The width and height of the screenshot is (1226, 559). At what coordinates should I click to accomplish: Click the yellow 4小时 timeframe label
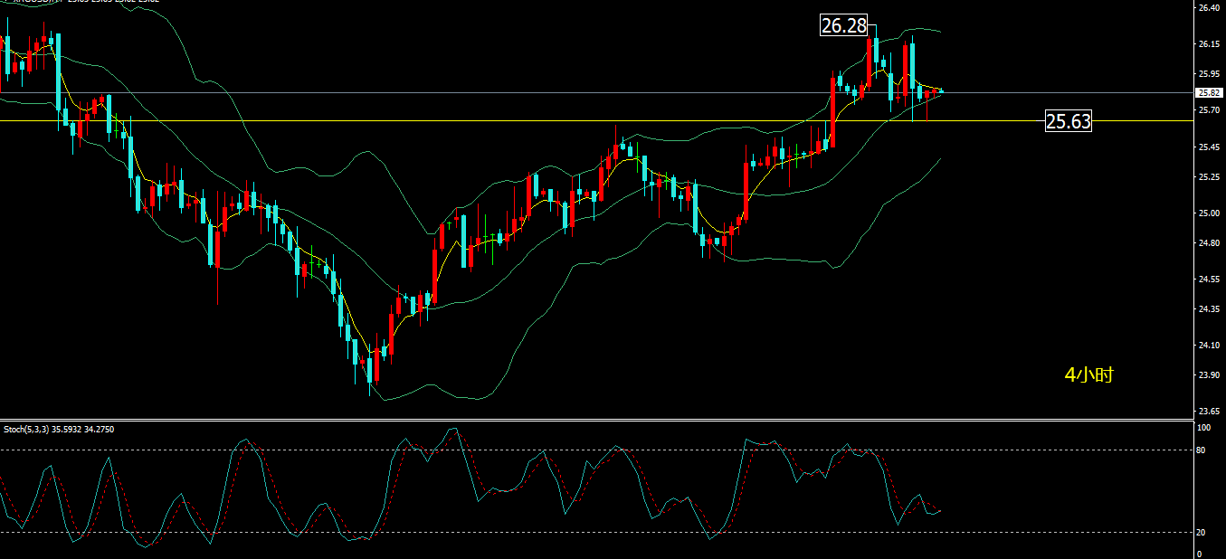pos(1088,374)
